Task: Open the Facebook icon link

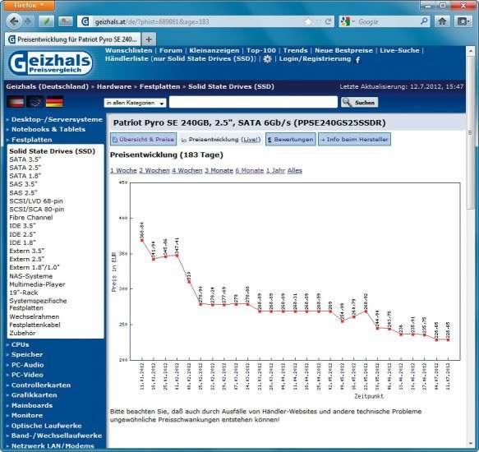Action: [x=357, y=60]
